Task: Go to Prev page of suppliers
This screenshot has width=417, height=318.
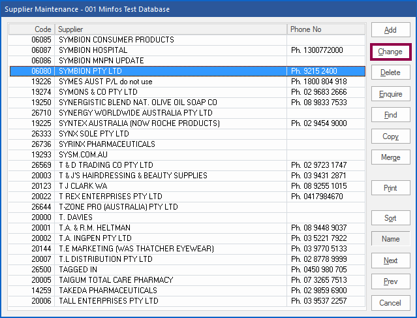Action: [390, 281]
